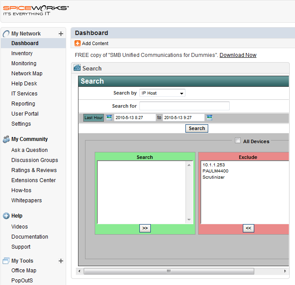
Task: Toggle the All Devices checkbox
Action: pyautogui.click(x=238, y=141)
